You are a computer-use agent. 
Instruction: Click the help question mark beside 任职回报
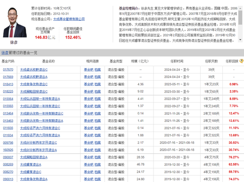[241, 61]
